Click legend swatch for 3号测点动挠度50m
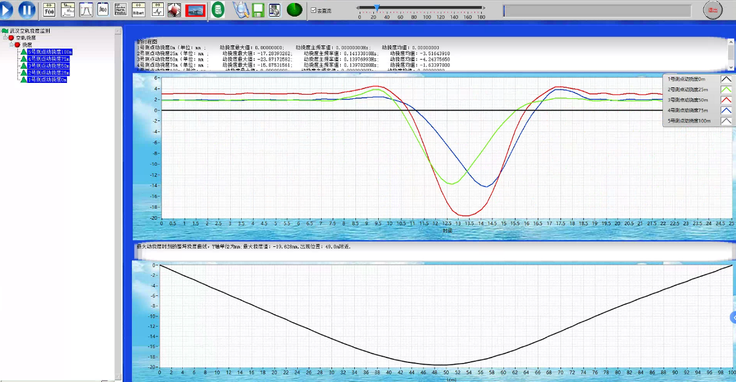 pyautogui.click(x=726, y=100)
